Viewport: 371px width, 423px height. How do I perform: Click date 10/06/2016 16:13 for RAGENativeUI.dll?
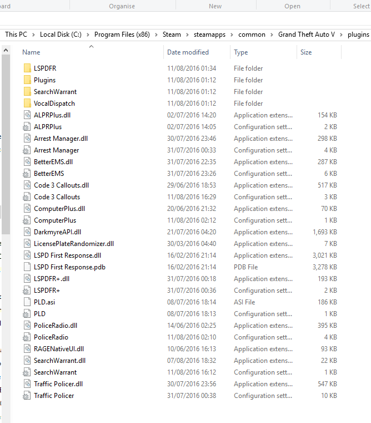pyautogui.click(x=192, y=349)
